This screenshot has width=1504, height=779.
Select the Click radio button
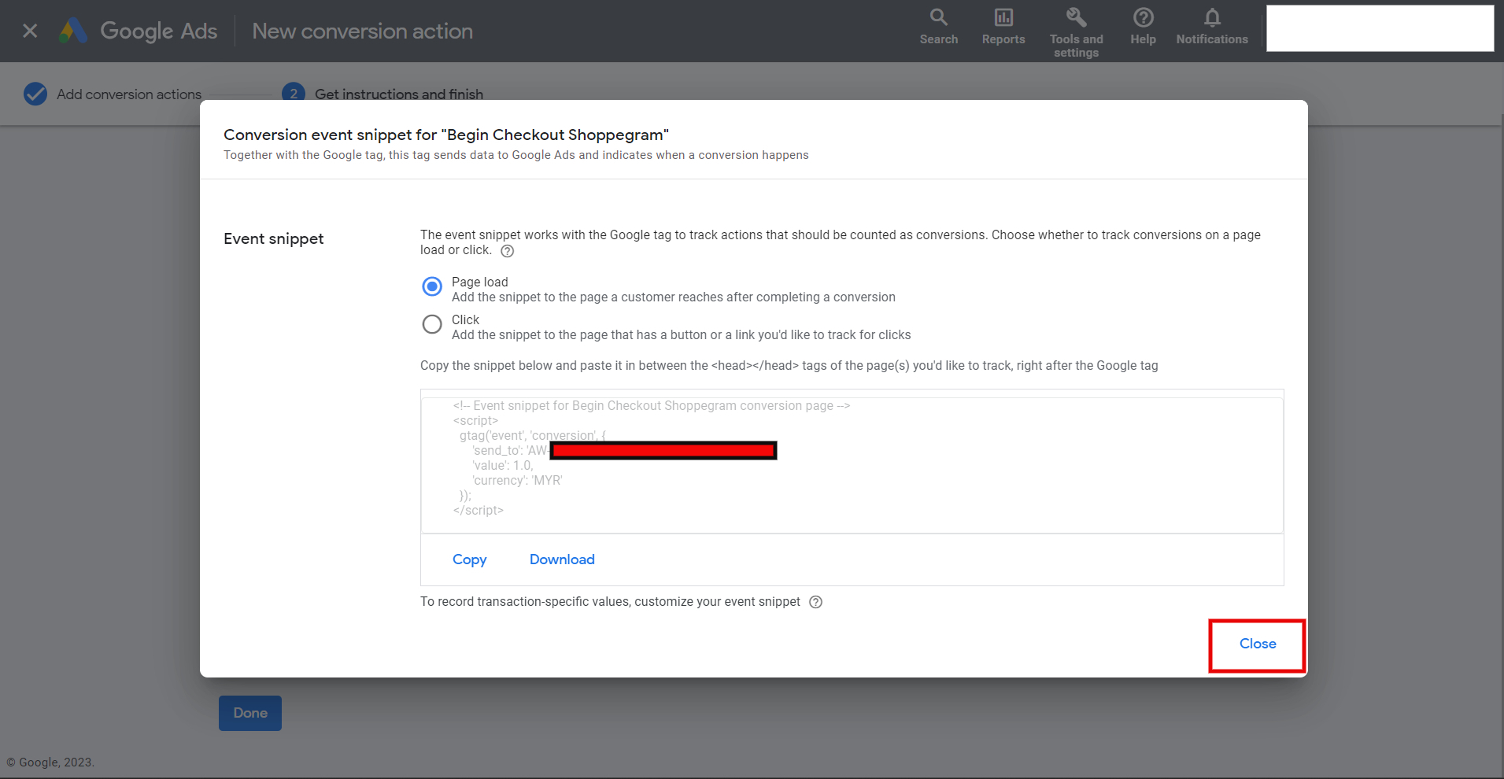coord(432,324)
